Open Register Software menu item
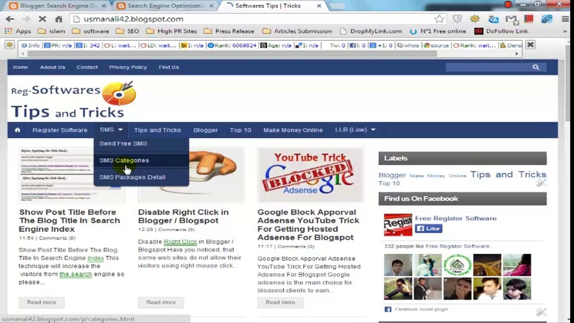Viewport: 574px width, 323px height. [60, 130]
